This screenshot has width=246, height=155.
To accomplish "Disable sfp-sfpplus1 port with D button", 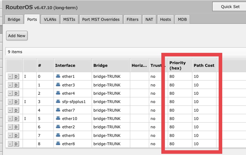I will coord(16,102).
